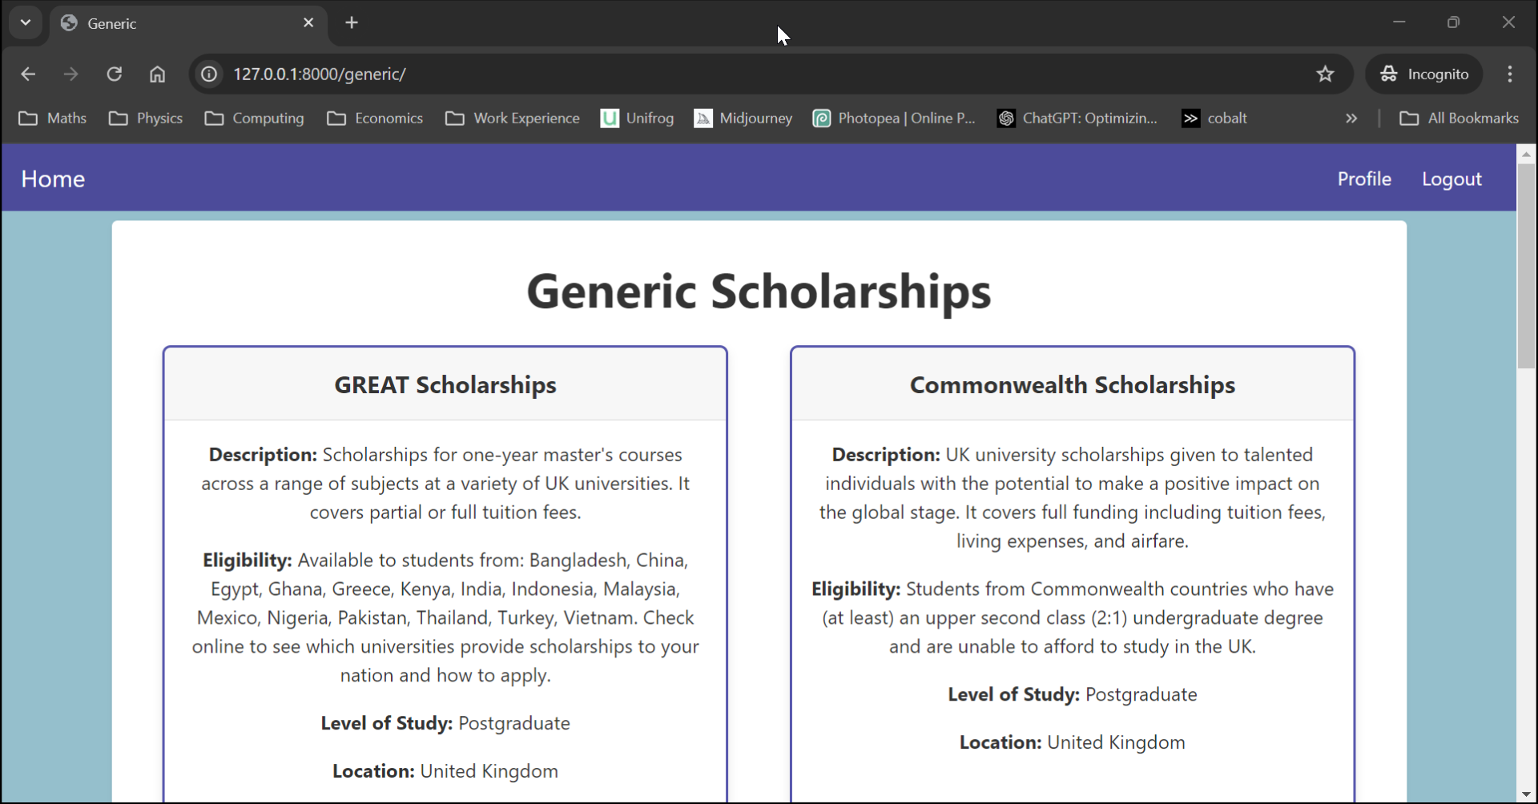Click the Commonwealth Scholarships card heading
Screen dimensions: 1538x804
click(1073, 385)
